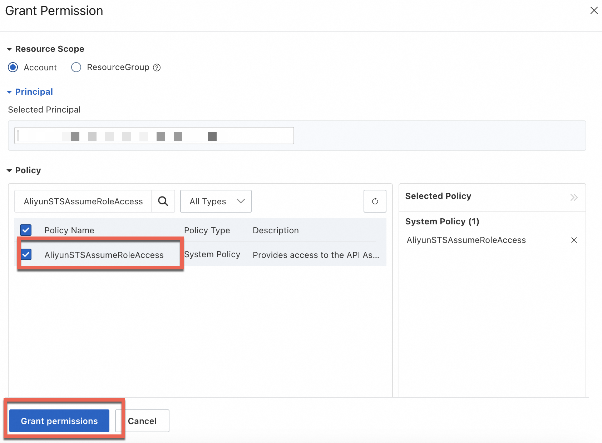Image resolution: width=602 pixels, height=443 pixels.
Task: Open the ResourceGroup help icon
Action: coord(157,68)
